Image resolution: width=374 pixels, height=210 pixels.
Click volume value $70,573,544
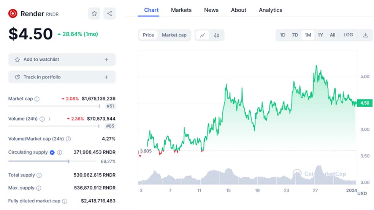pos(101,119)
